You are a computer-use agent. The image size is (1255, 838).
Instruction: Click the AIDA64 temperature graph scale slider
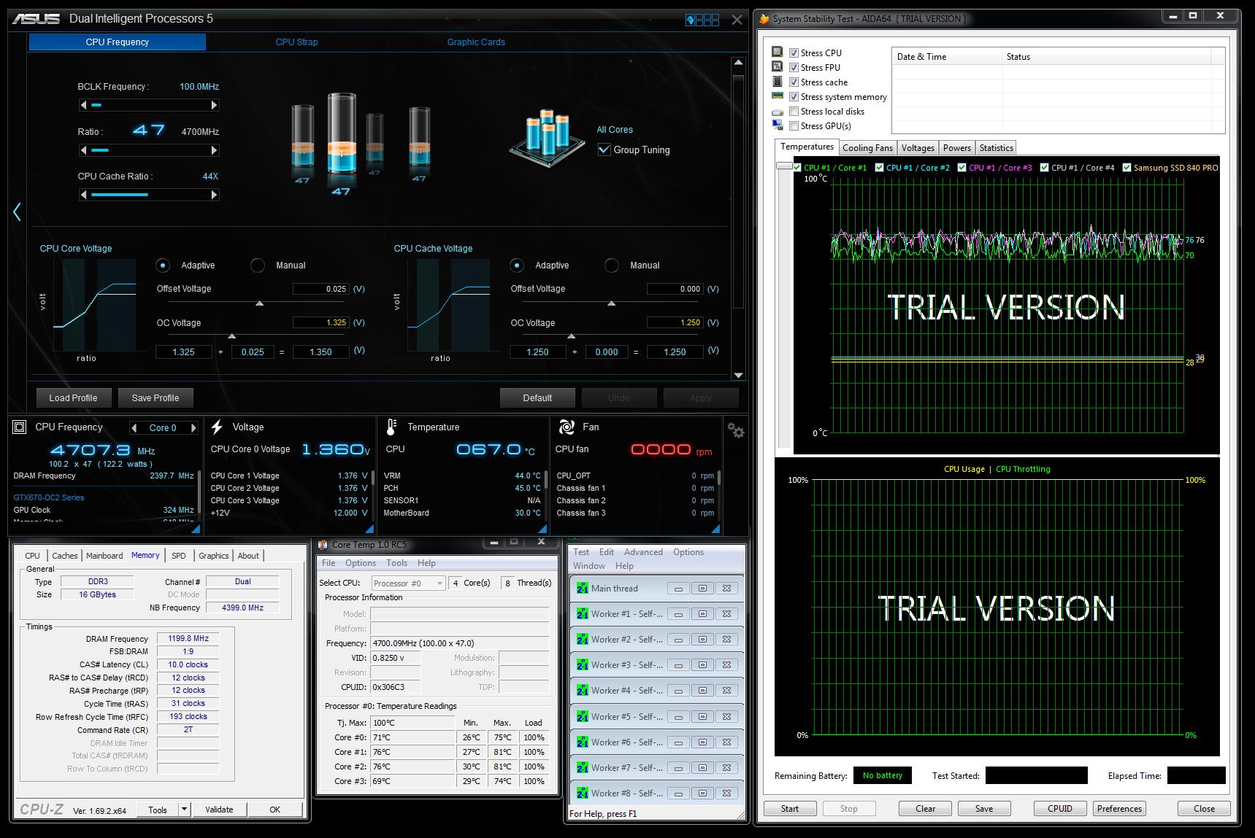coord(784,167)
